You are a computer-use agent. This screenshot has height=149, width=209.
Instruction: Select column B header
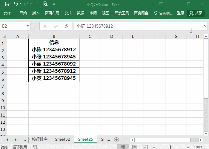[54, 36]
